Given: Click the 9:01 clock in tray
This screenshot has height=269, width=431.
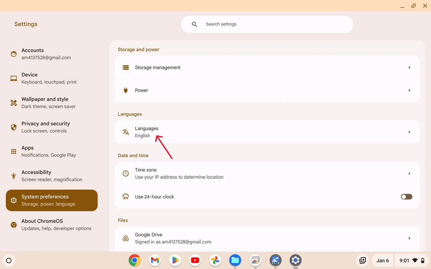Looking at the screenshot, I should [x=404, y=260].
